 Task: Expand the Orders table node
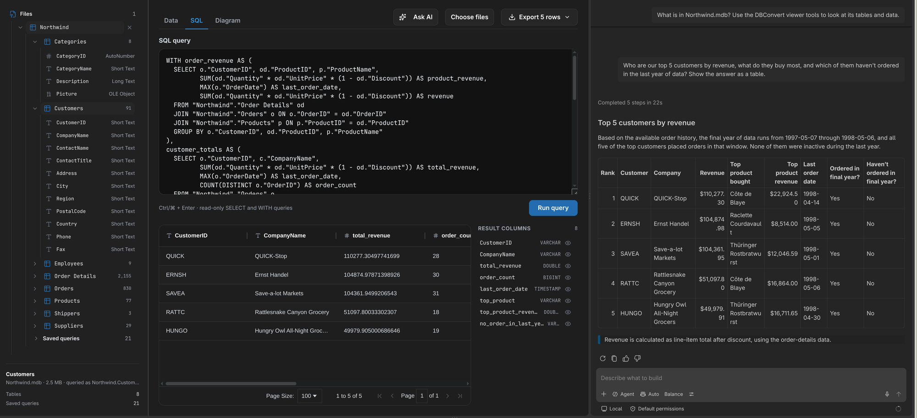[x=35, y=289]
